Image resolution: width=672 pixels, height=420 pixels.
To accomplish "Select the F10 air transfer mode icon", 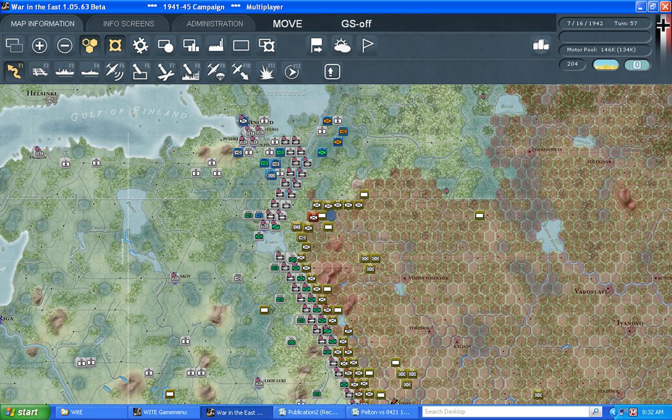I will coord(241,71).
